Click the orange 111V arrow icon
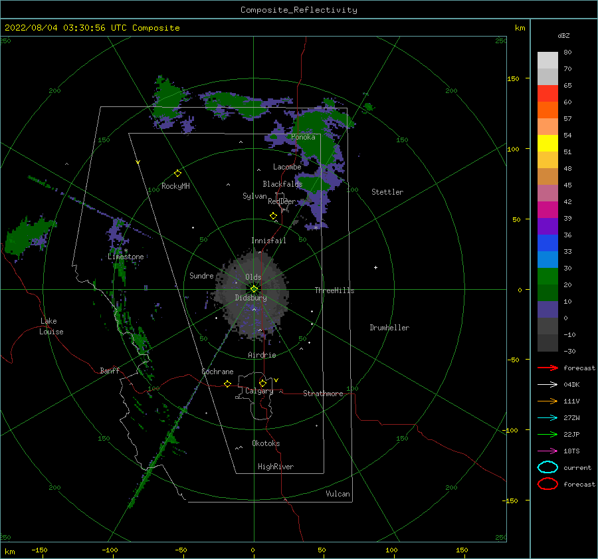Viewport: 598px width, 559px height. [548, 401]
